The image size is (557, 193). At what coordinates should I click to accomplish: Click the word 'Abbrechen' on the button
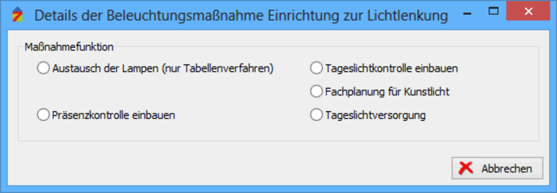coord(506,168)
